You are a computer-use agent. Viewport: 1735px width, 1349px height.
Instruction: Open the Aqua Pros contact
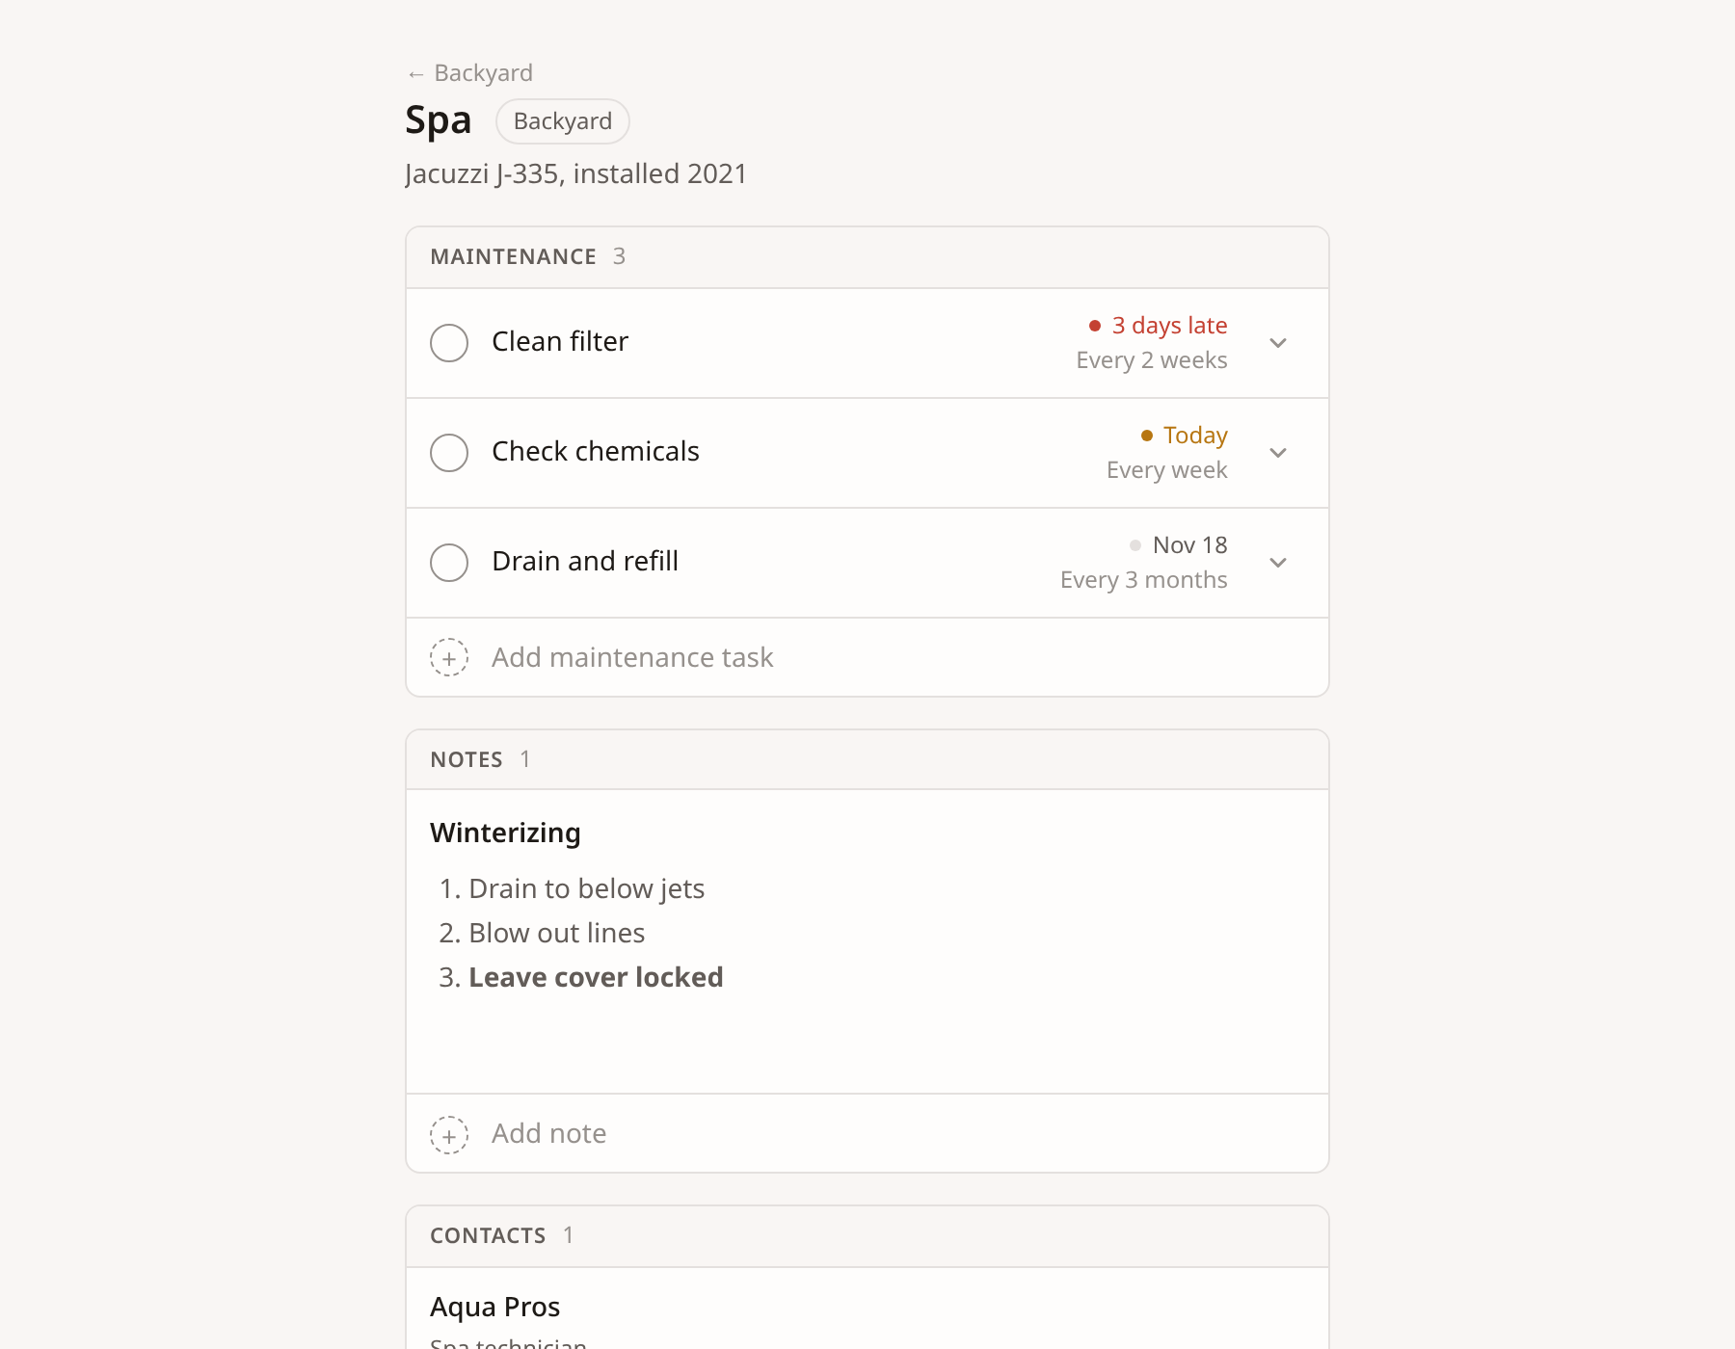click(x=495, y=1308)
